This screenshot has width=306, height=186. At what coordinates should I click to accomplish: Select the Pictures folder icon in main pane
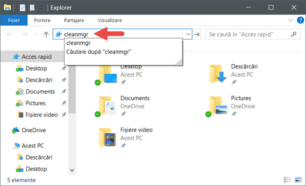(217, 106)
